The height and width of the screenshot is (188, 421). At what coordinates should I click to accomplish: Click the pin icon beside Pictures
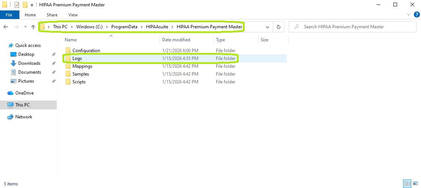pyautogui.click(x=53, y=81)
